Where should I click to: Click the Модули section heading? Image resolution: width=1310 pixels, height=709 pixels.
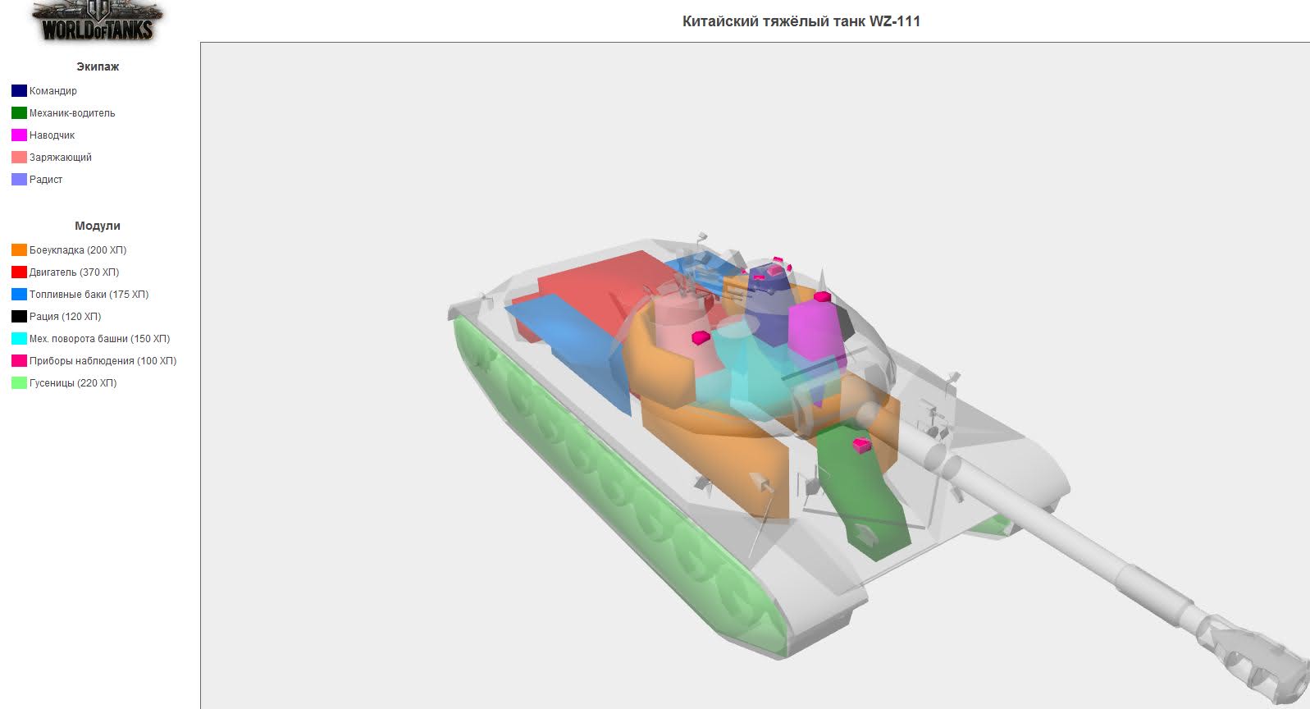coord(98,226)
